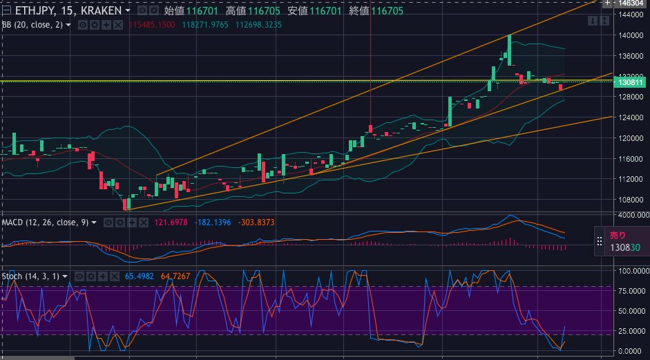
Task: Click the Stoch %D value 64.7267
Action: pos(175,276)
